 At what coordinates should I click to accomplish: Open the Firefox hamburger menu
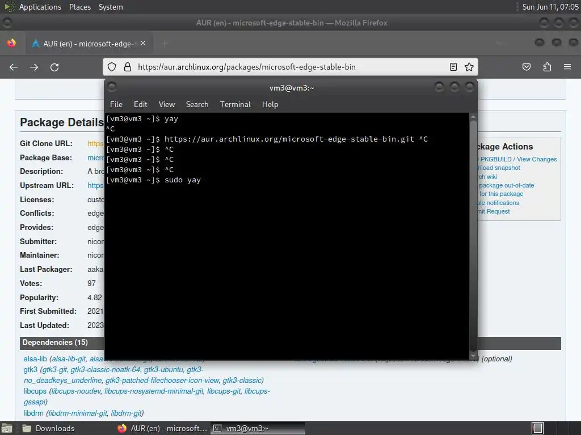click(x=567, y=67)
